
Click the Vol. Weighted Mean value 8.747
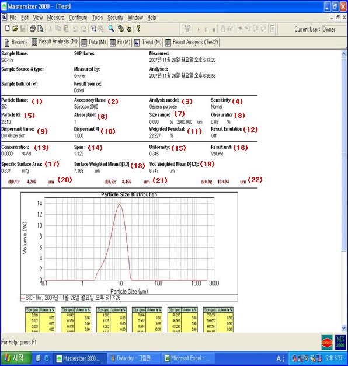(x=154, y=171)
